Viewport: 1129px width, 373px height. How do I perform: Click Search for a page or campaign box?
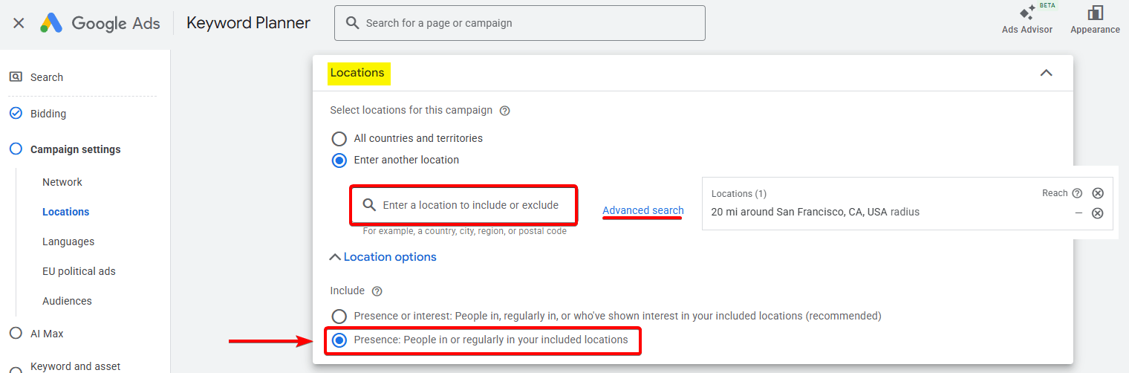[x=520, y=23]
